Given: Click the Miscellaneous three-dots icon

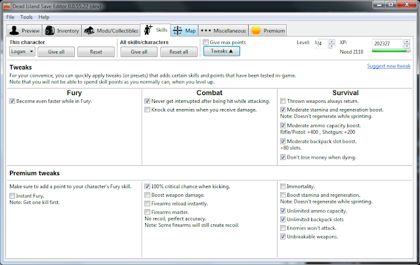Looking at the screenshot, I should [x=205, y=30].
